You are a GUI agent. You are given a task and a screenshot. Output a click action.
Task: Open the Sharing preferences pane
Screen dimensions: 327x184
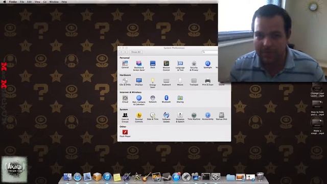180,99
